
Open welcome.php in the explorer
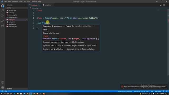(x=13, y=27)
